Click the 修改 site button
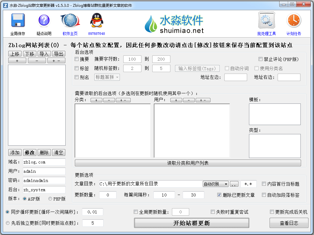 pyautogui.click(x=30, y=152)
